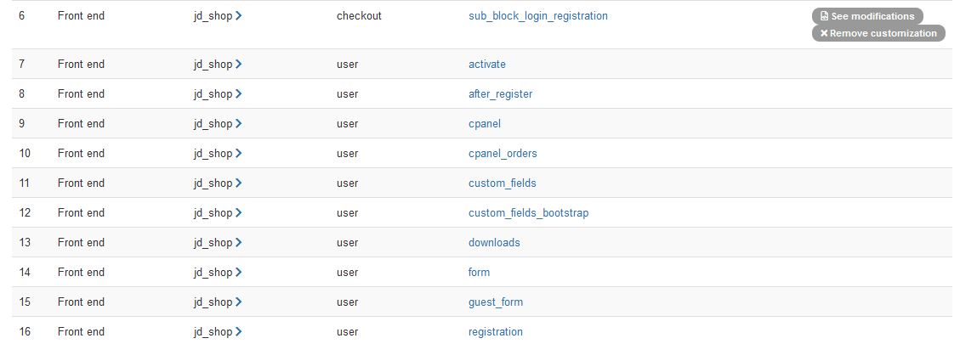Open the cpanel view link
This screenshot has height=344, width=960.
pos(484,123)
